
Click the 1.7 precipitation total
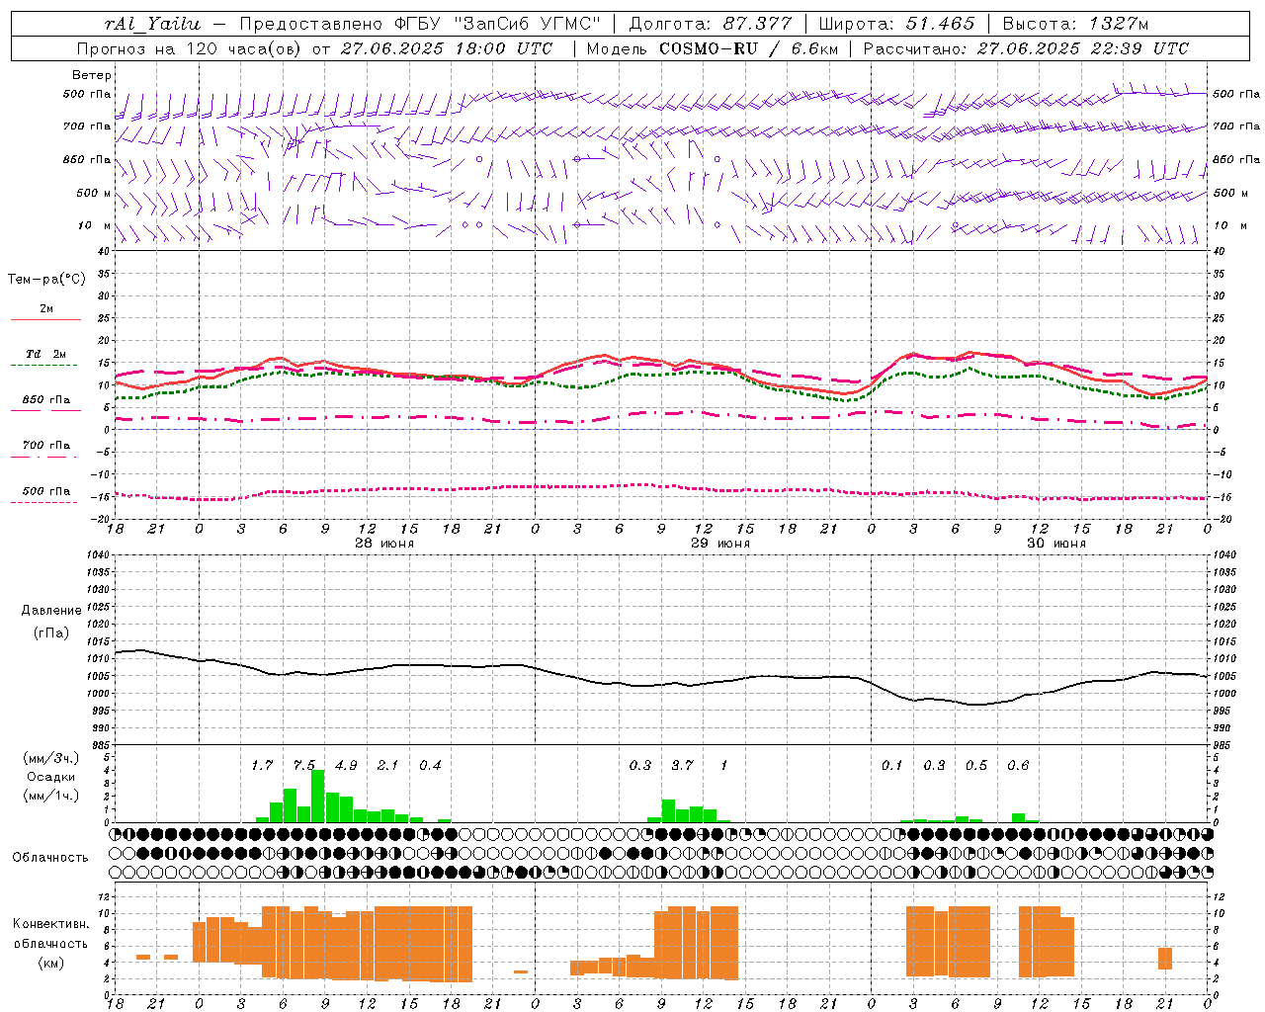pyautogui.click(x=262, y=765)
